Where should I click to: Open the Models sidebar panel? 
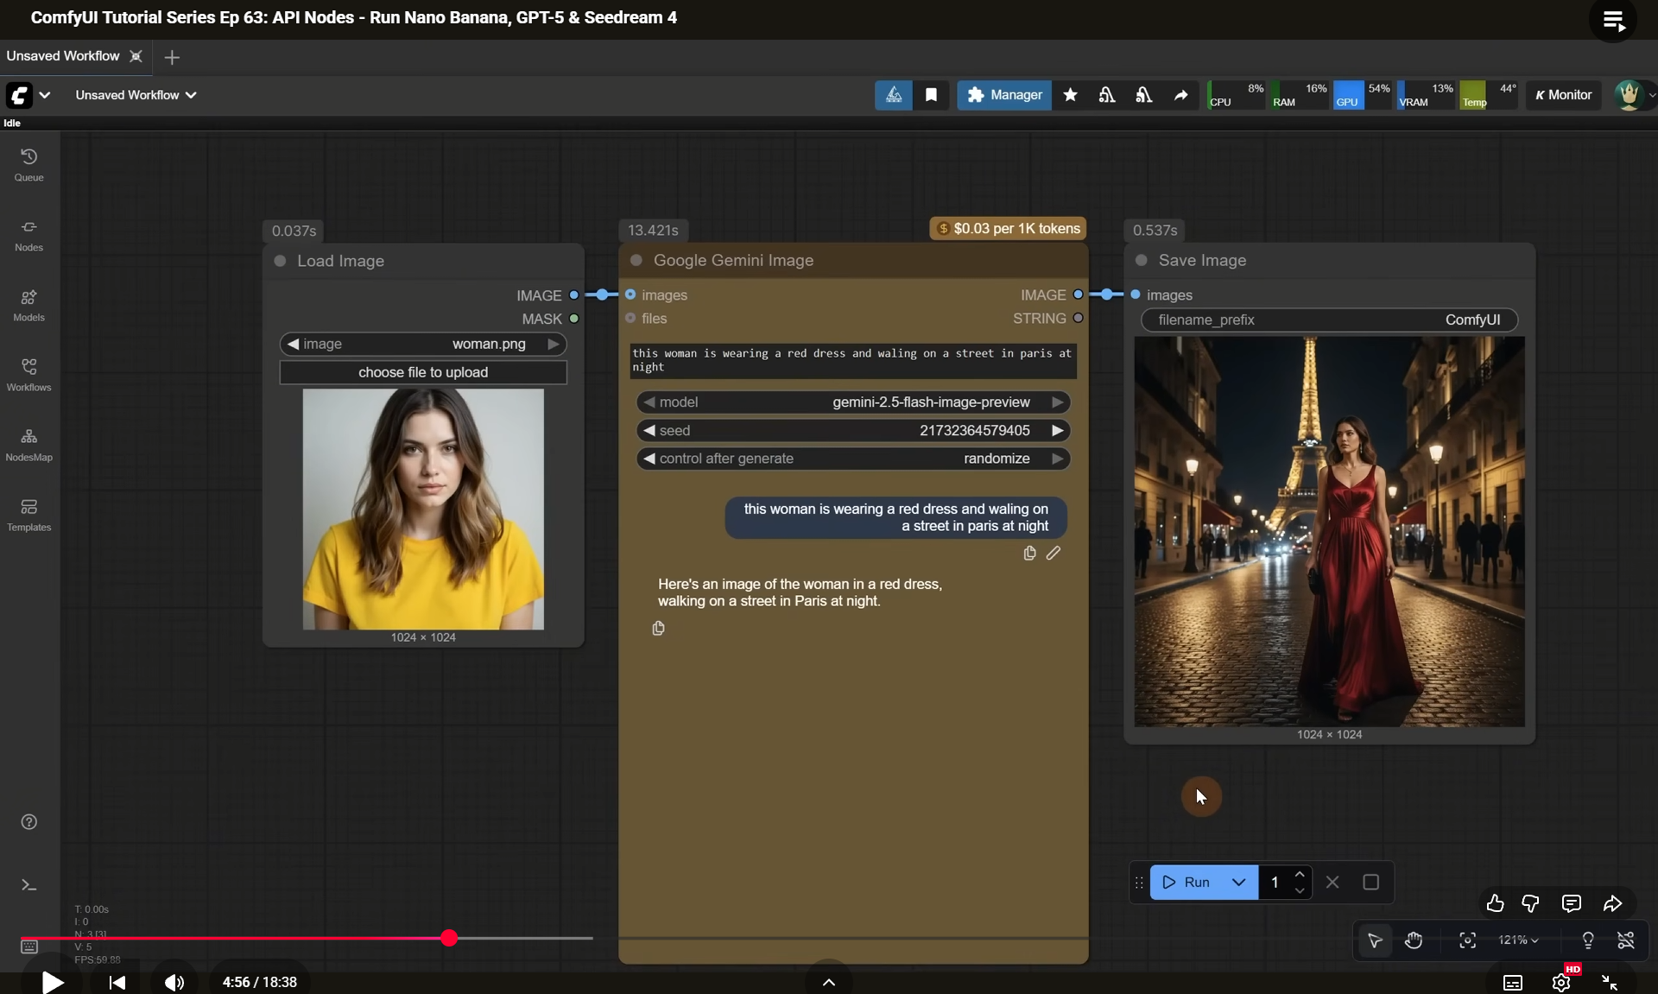coord(28,304)
